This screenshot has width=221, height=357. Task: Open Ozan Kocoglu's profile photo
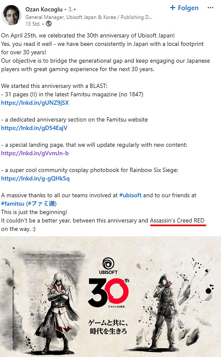pos(11,15)
